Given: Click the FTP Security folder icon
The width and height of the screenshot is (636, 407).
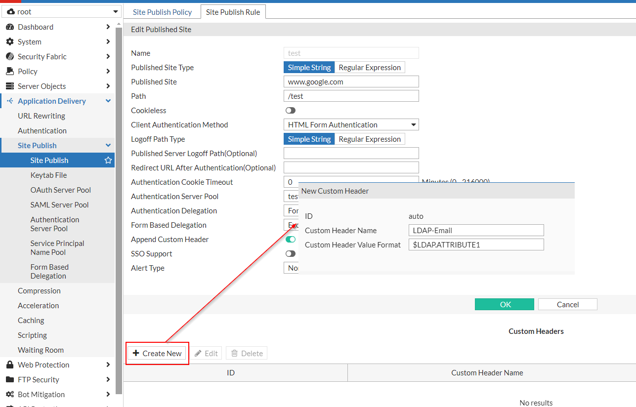Looking at the screenshot, I should [9, 380].
